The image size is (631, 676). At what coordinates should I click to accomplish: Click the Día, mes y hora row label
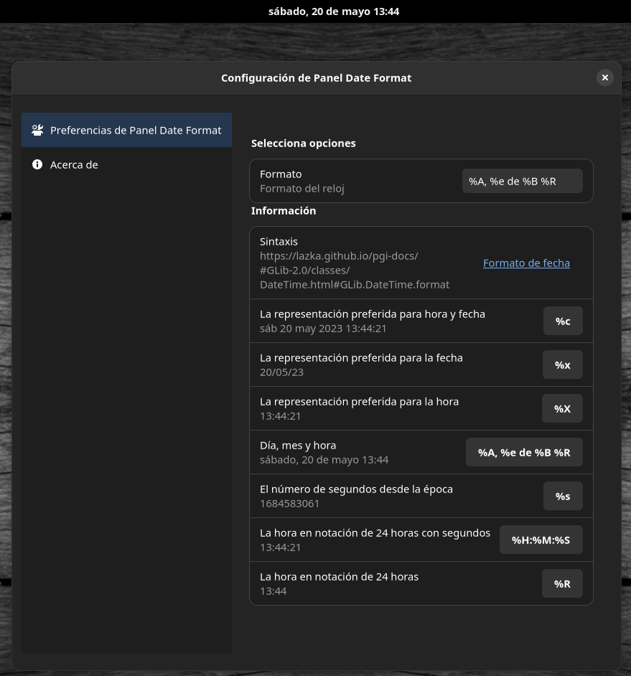(298, 446)
